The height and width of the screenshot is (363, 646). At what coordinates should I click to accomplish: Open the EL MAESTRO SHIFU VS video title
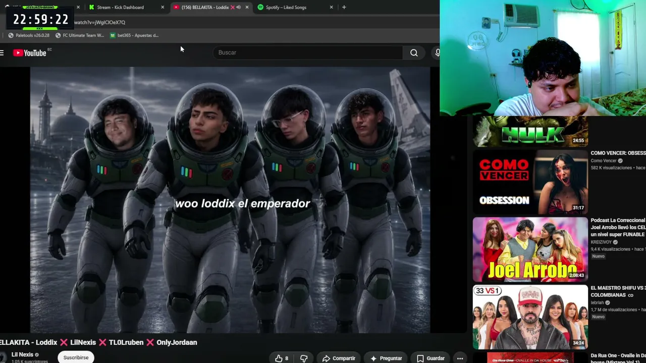pyautogui.click(x=618, y=291)
